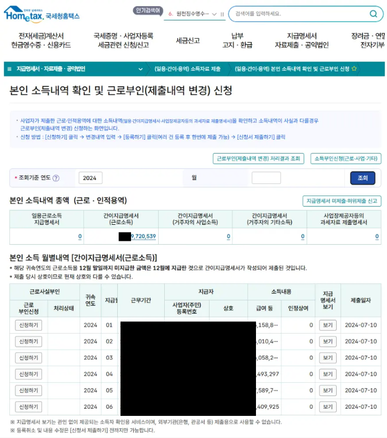387x438 pixels.
Task: Click 신청하기 for month 05
Action: click(29, 390)
